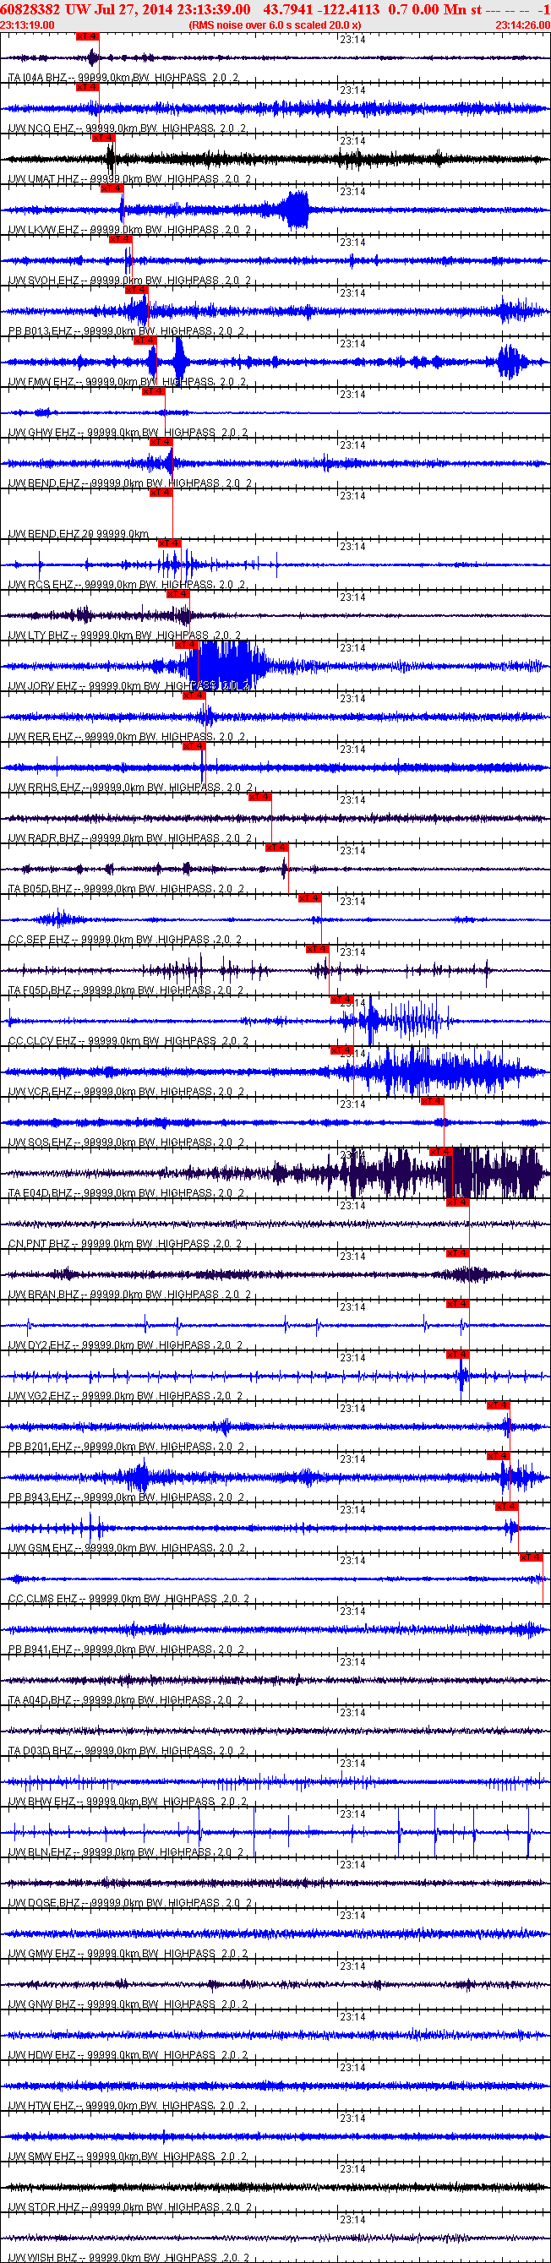Click the pick marker on the CC CLMS trace

click(x=531, y=1557)
